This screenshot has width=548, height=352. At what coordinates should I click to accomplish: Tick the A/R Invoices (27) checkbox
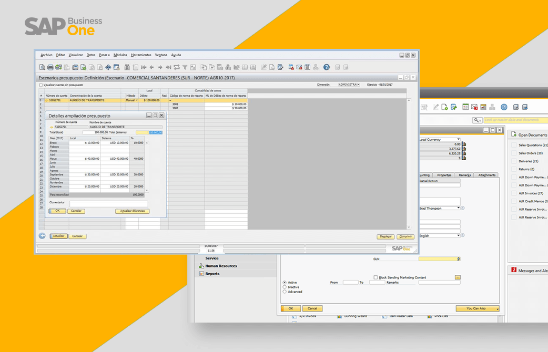click(514, 193)
